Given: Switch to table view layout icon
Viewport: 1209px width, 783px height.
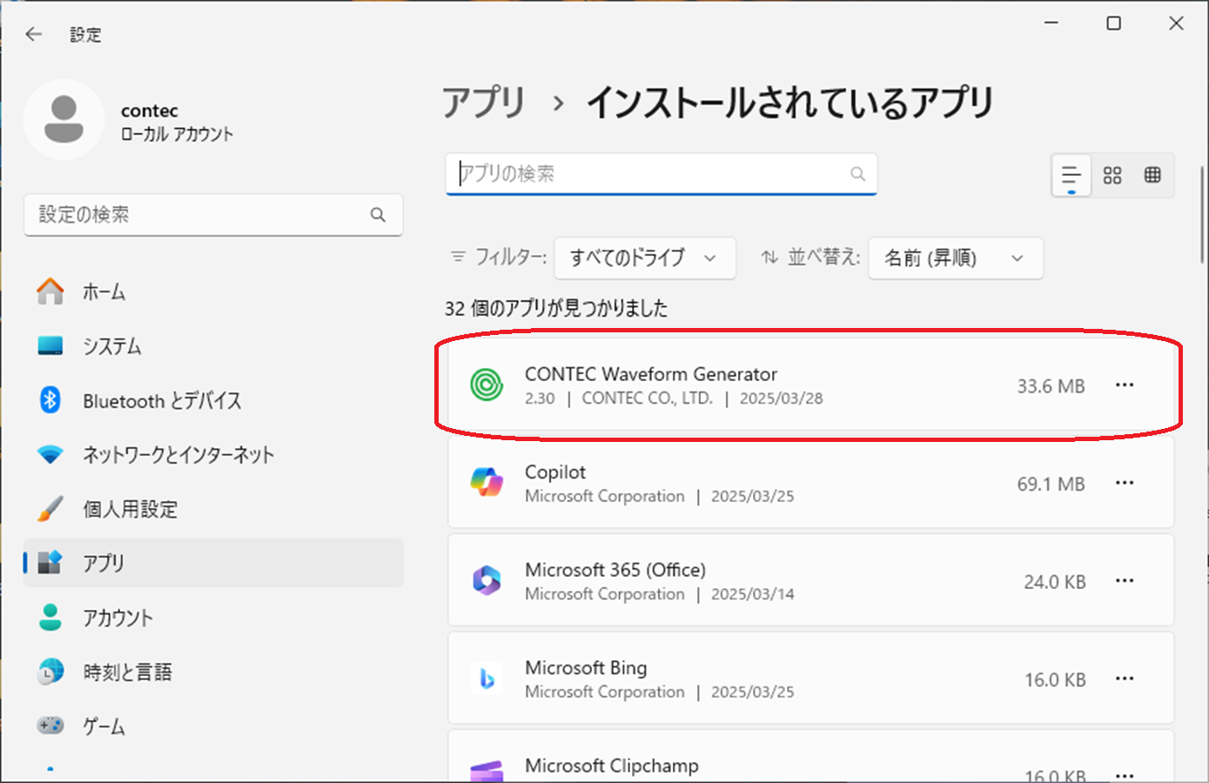Looking at the screenshot, I should 1152,175.
